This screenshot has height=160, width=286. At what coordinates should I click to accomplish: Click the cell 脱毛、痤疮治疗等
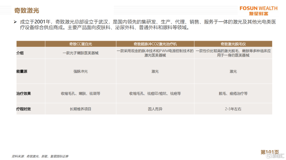coord(233,94)
